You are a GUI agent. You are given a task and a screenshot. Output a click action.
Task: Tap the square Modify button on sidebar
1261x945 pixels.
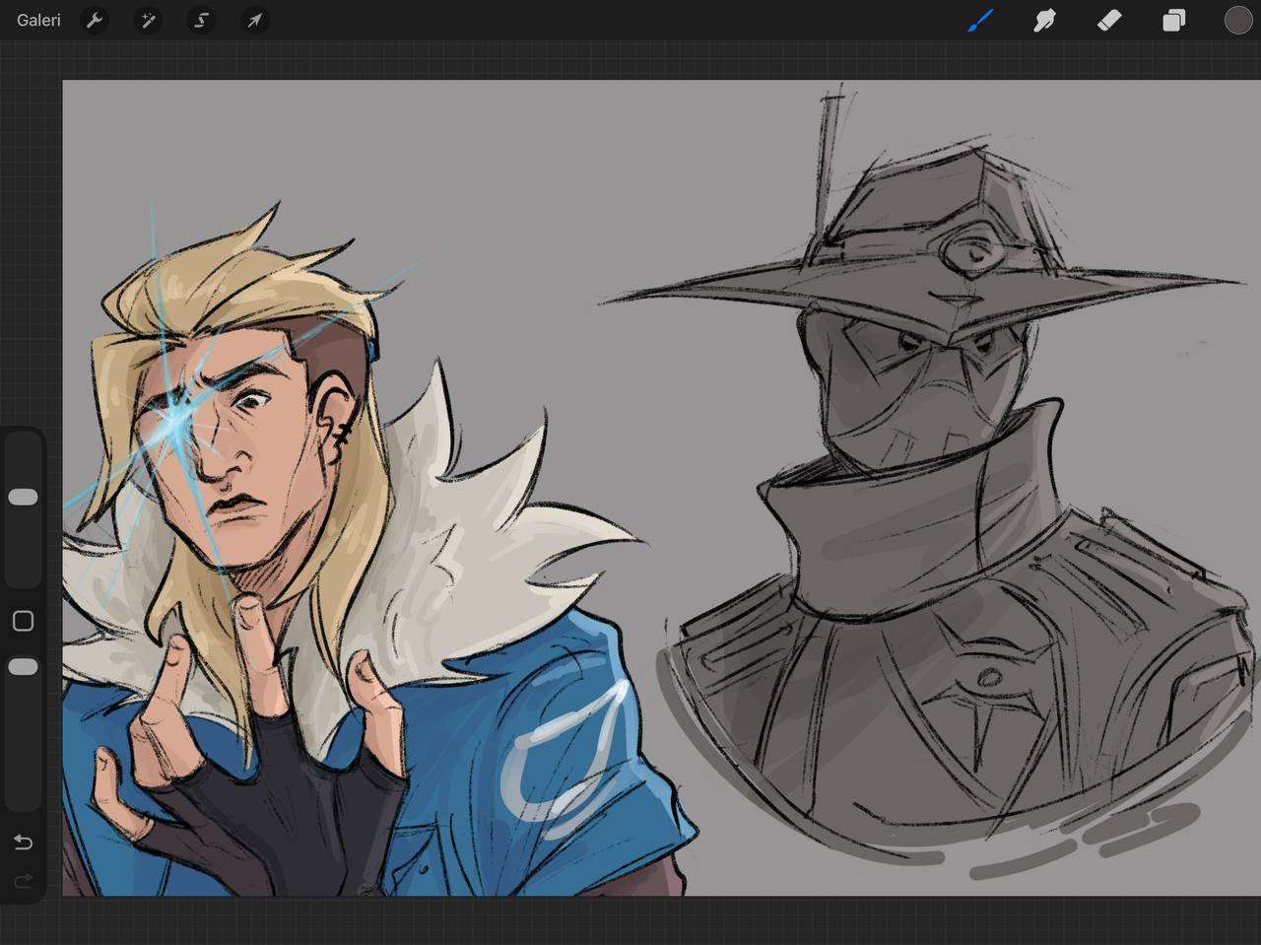[x=23, y=621]
